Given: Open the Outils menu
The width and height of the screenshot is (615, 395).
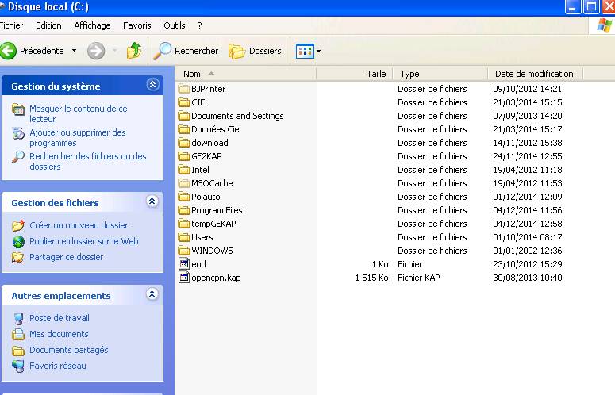Looking at the screenshot, I should pyautogui.click(x=174, y=25).
